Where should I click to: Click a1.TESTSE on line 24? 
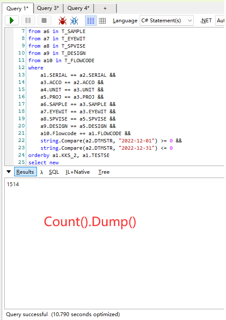96,156
